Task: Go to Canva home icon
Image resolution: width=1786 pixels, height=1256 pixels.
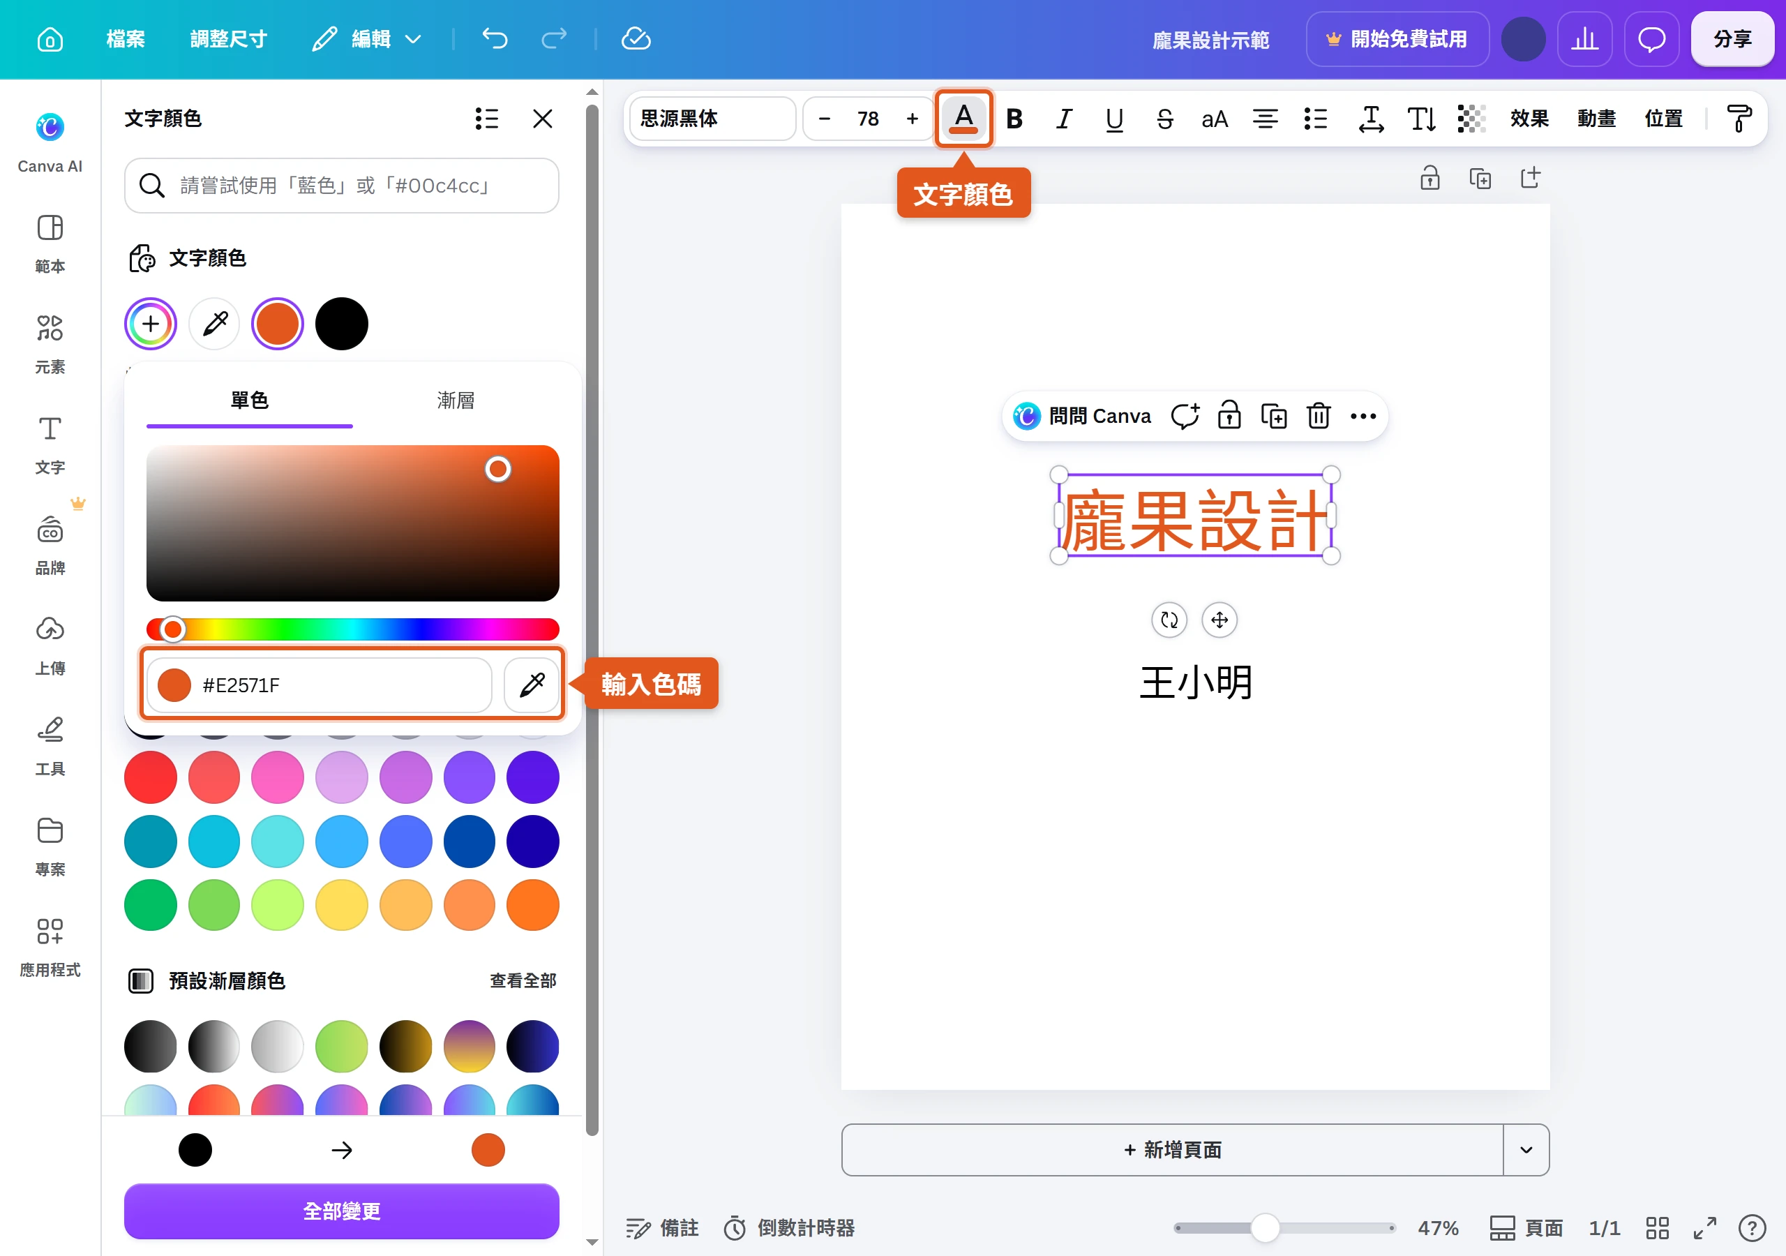Action: pyautogui.click(x=50, y=39)
